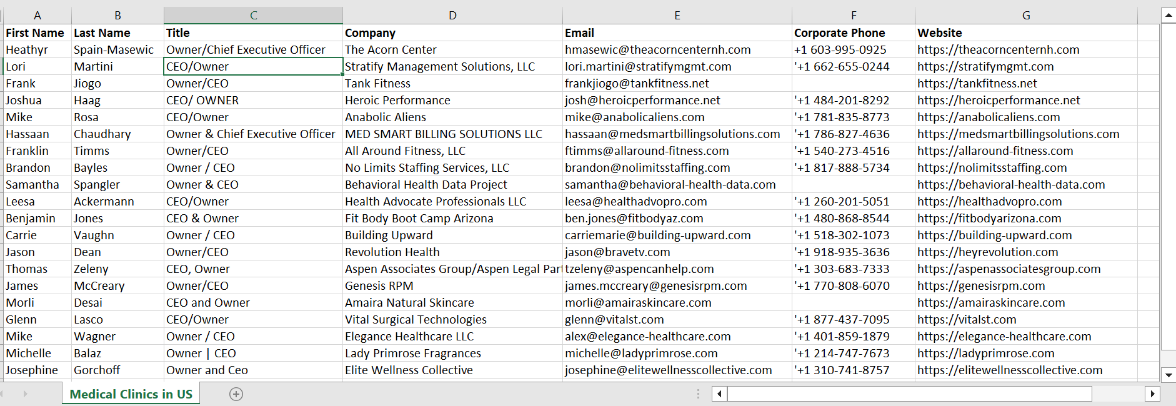The height and width of the screenshot is (406, 1176).
Task: Select the Last Name header cell
Action: coord(117,33)
